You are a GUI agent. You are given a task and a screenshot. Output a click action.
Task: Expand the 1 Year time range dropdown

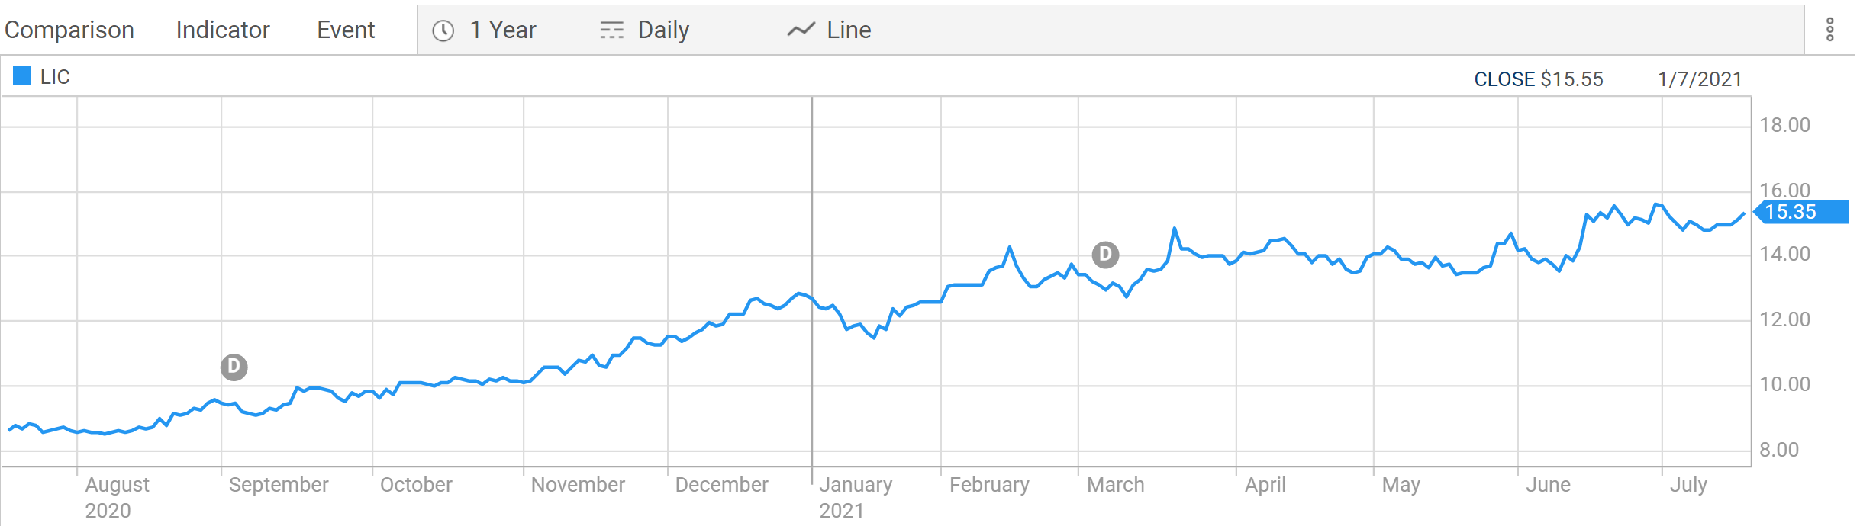pos(503,30)
